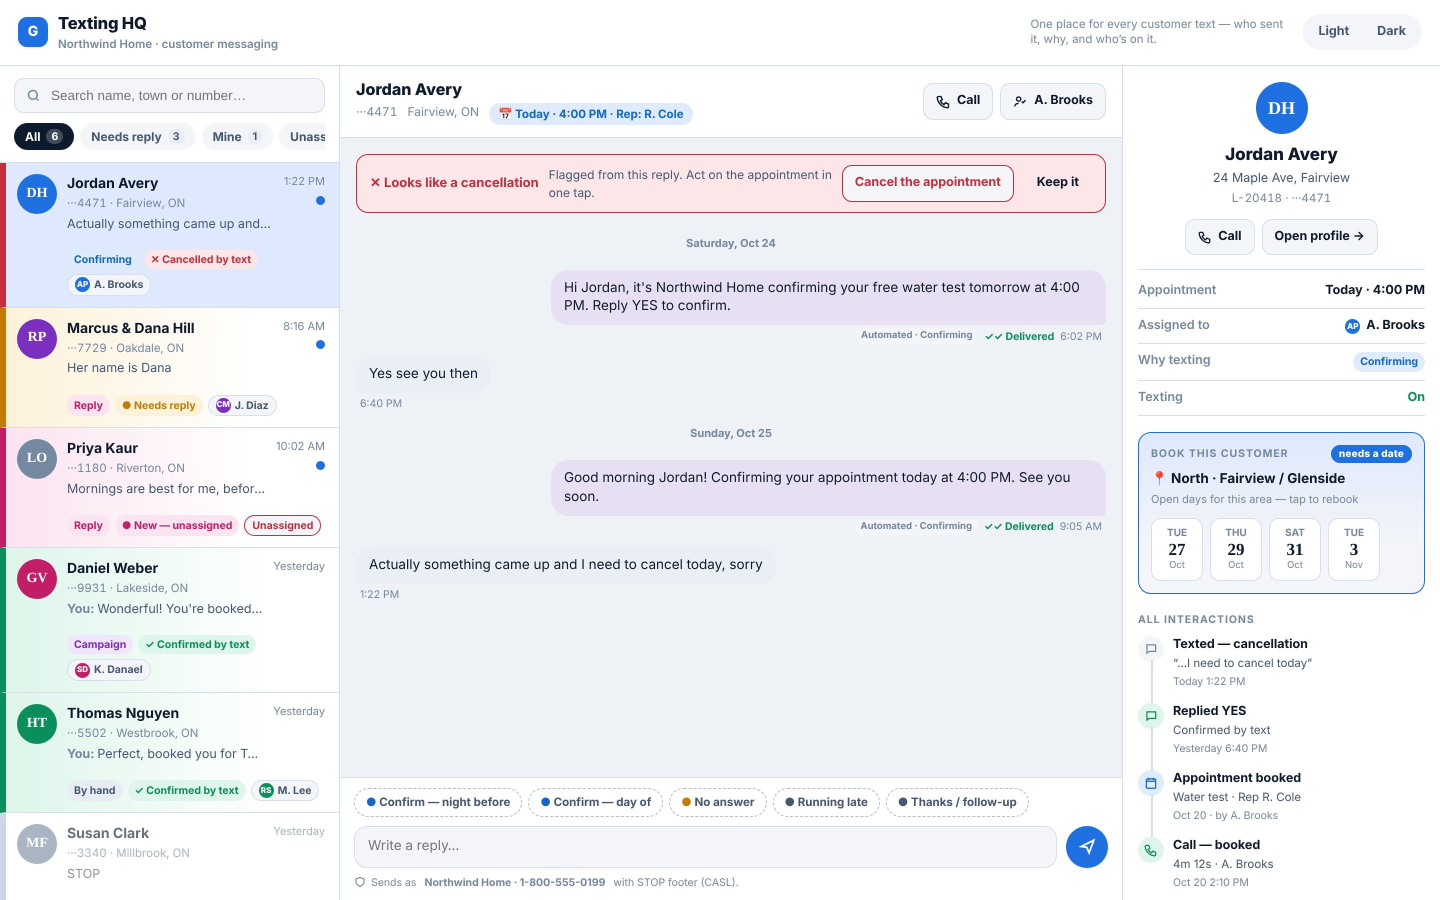
Task: Insert Confirm — day of template
Action: (595, 802)
